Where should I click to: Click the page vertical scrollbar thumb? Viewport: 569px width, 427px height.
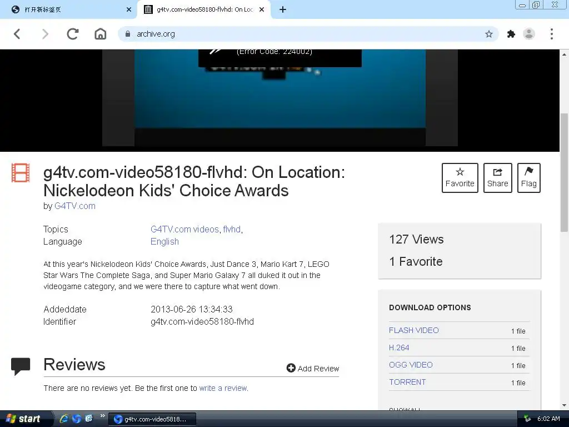point(564,172)
